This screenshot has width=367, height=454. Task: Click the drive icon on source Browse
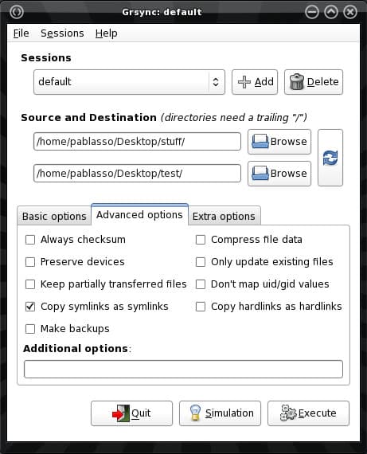click(260, 142)
